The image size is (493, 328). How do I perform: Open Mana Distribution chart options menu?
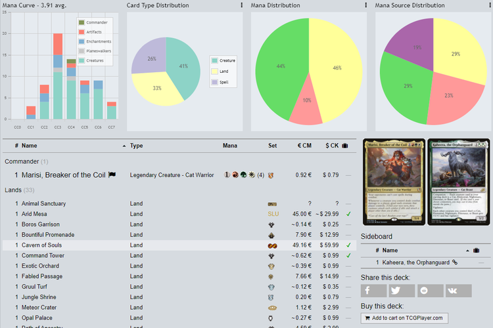click(x=365, y=5)
